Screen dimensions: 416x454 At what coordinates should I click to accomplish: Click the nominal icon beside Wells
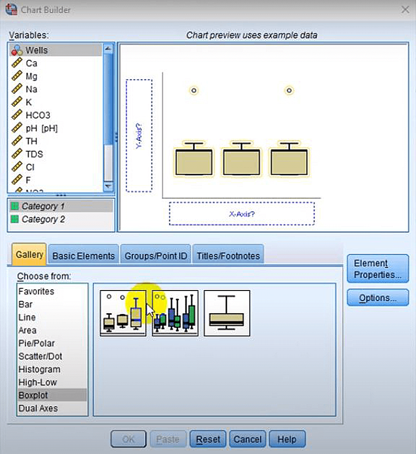pyautogui.click(x=17, y=50)
